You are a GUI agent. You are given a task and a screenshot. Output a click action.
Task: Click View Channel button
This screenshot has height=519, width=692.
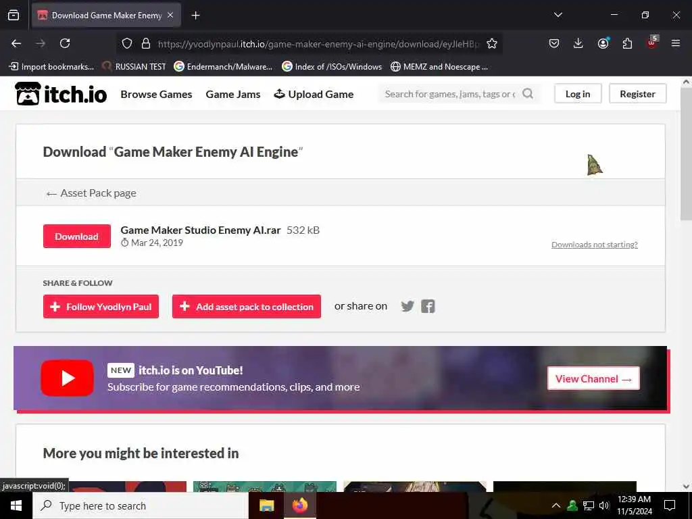tap(593, 378)
